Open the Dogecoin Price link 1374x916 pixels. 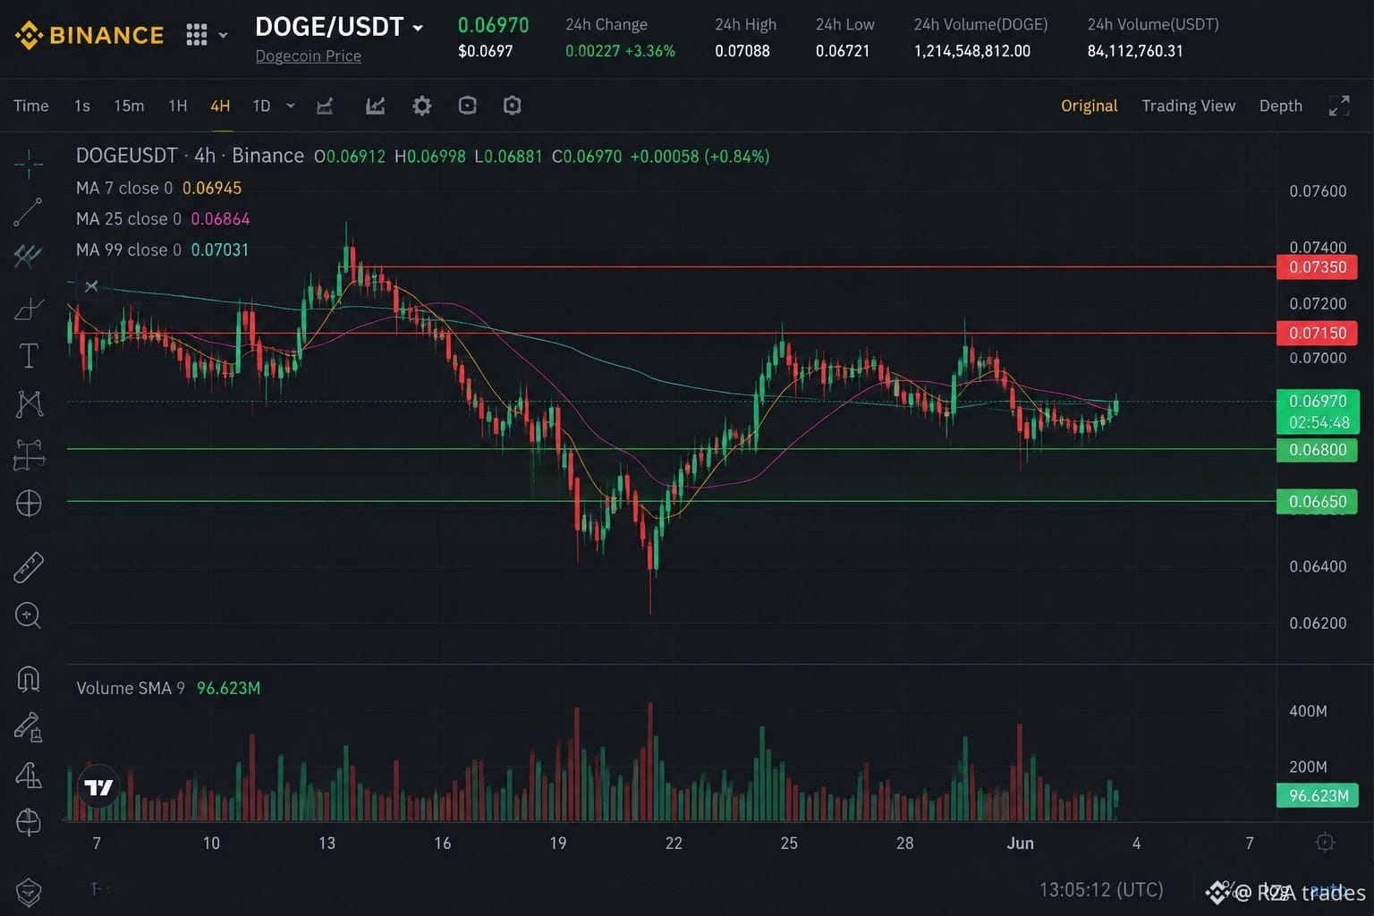coord(308,55)
